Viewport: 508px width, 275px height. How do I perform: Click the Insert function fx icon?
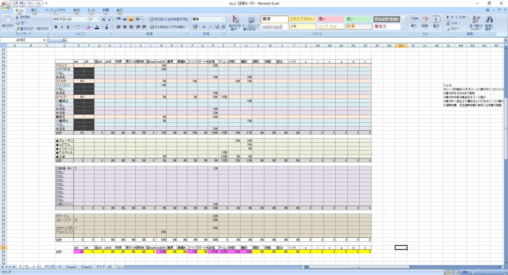(64, 40)
